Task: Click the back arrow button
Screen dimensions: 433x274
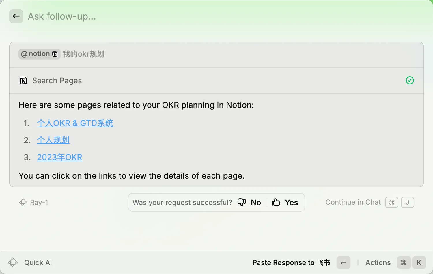Action: point(16,16)
